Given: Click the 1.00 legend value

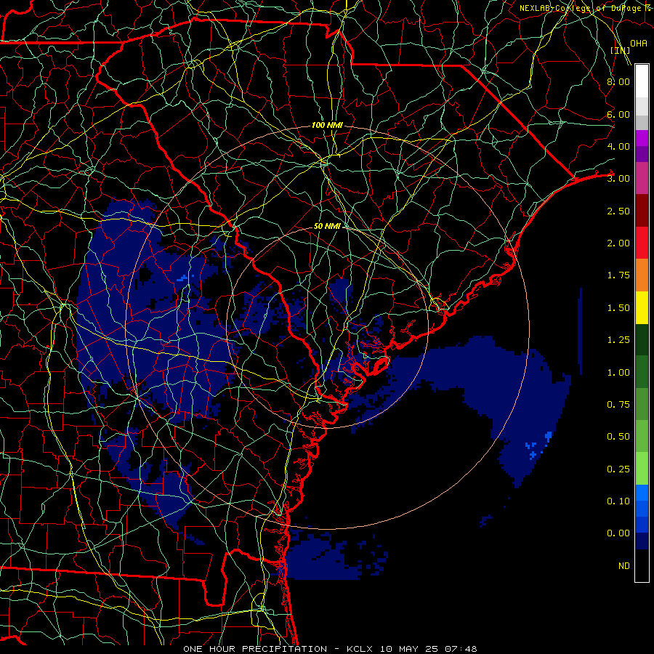Looking at the screenshot, I should click(x=618, y=373).
